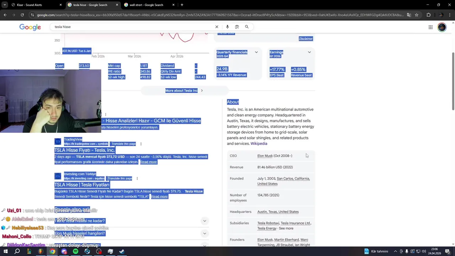The image size is (455, 256).
Task: Close the wall strert search tab
Action: click(x=173, y=5)
